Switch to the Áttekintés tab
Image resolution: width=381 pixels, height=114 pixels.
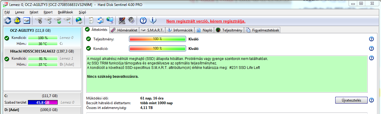click(96, 30)
